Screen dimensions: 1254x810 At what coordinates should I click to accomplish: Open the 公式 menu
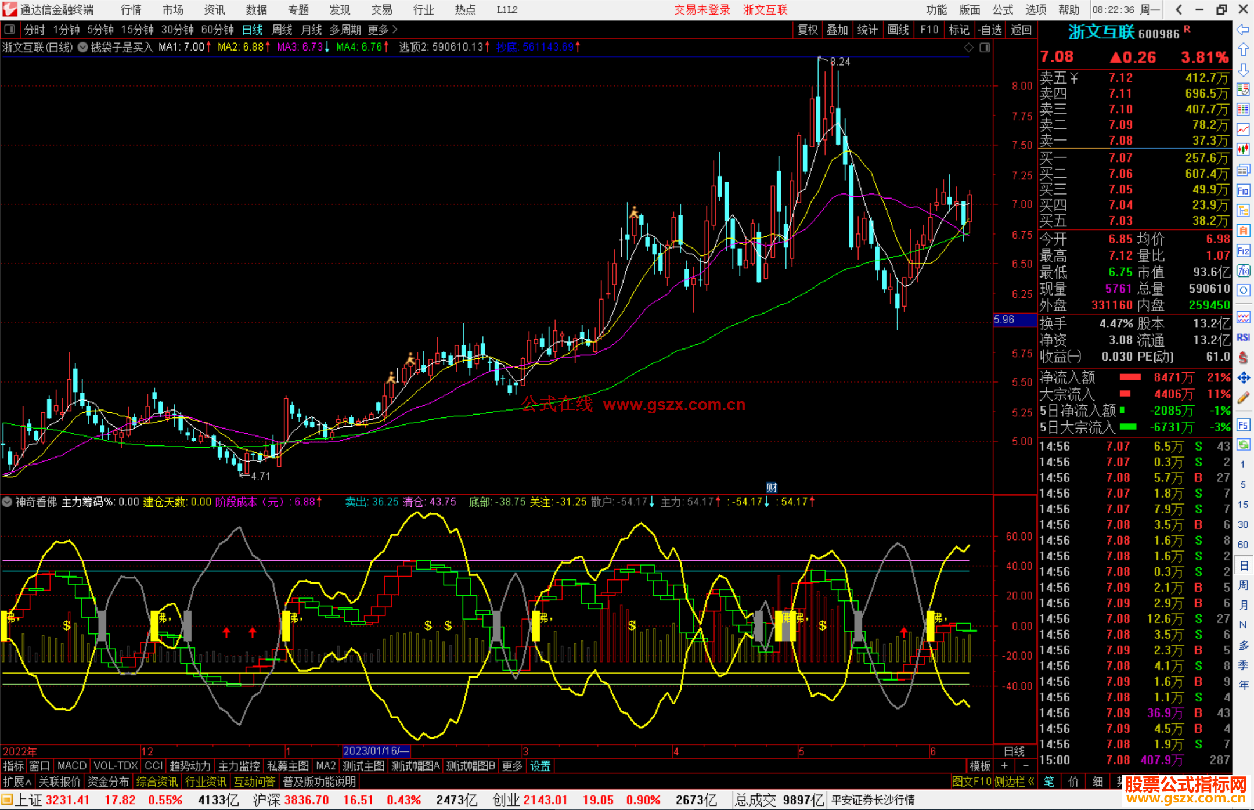coord(1003,10)
